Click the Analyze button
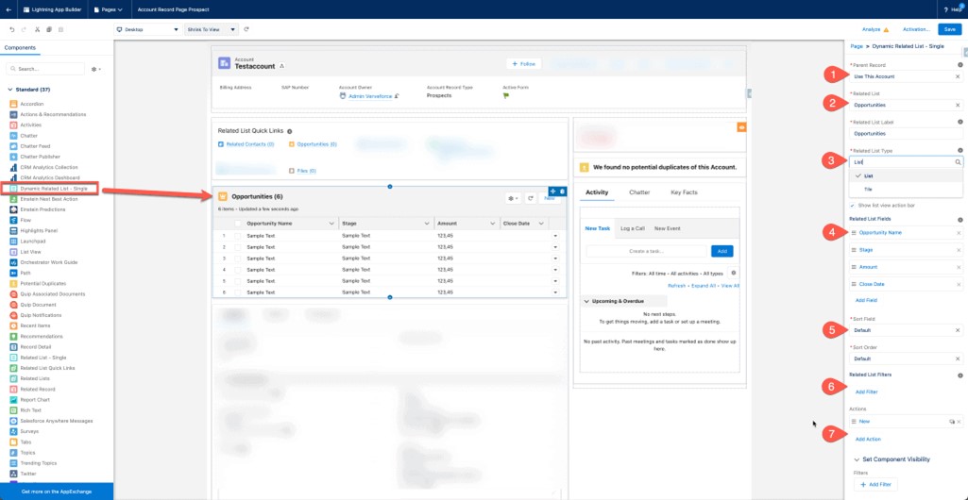968x500 pixels. pos(875,29)
